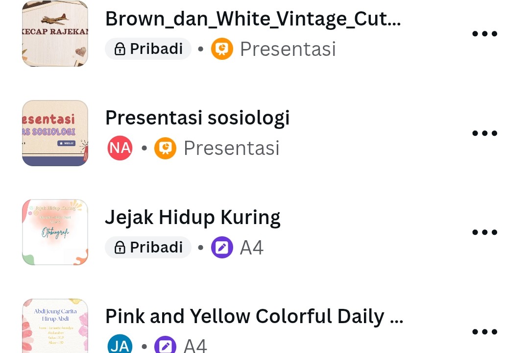Click the Pribadi badge under Jejak Hidup Kuring
The image size is (529, 353).
[148, 247]
